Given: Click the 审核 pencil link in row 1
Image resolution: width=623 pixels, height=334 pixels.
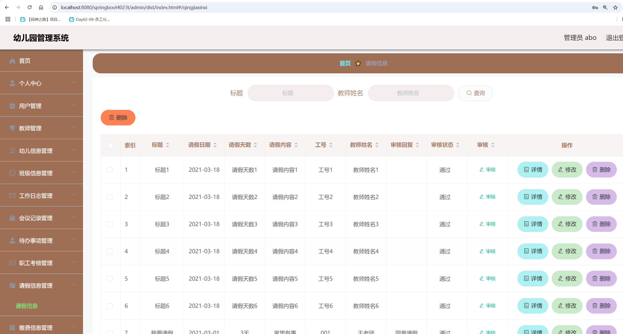Looking at the screenshot, I should (487, 170).
